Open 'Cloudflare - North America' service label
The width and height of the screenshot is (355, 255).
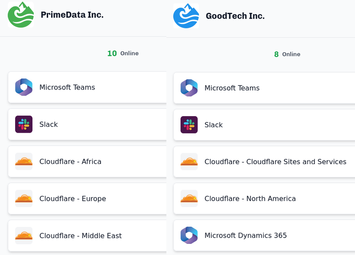pyautogui.click(x=250, y=198)
